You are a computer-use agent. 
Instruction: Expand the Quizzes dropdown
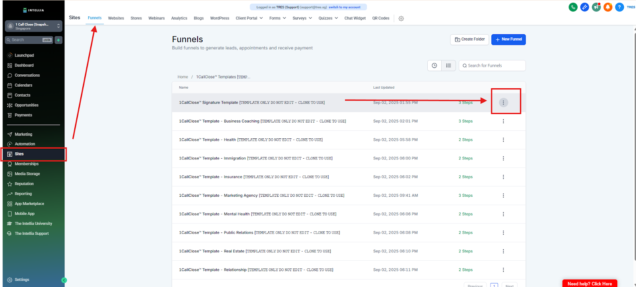(x=328, y=18)
